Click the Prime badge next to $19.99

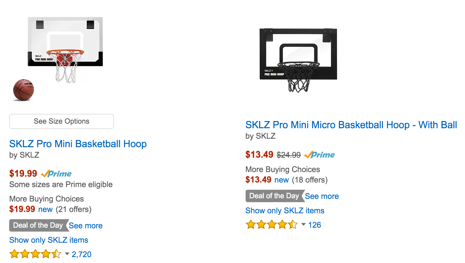click(x=57, y=173)
